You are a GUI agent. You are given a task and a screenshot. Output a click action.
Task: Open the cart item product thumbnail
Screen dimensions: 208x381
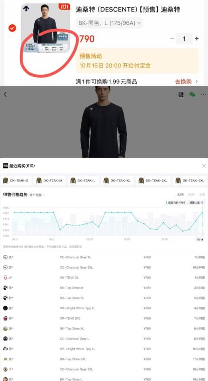click(x=45, y=28)
